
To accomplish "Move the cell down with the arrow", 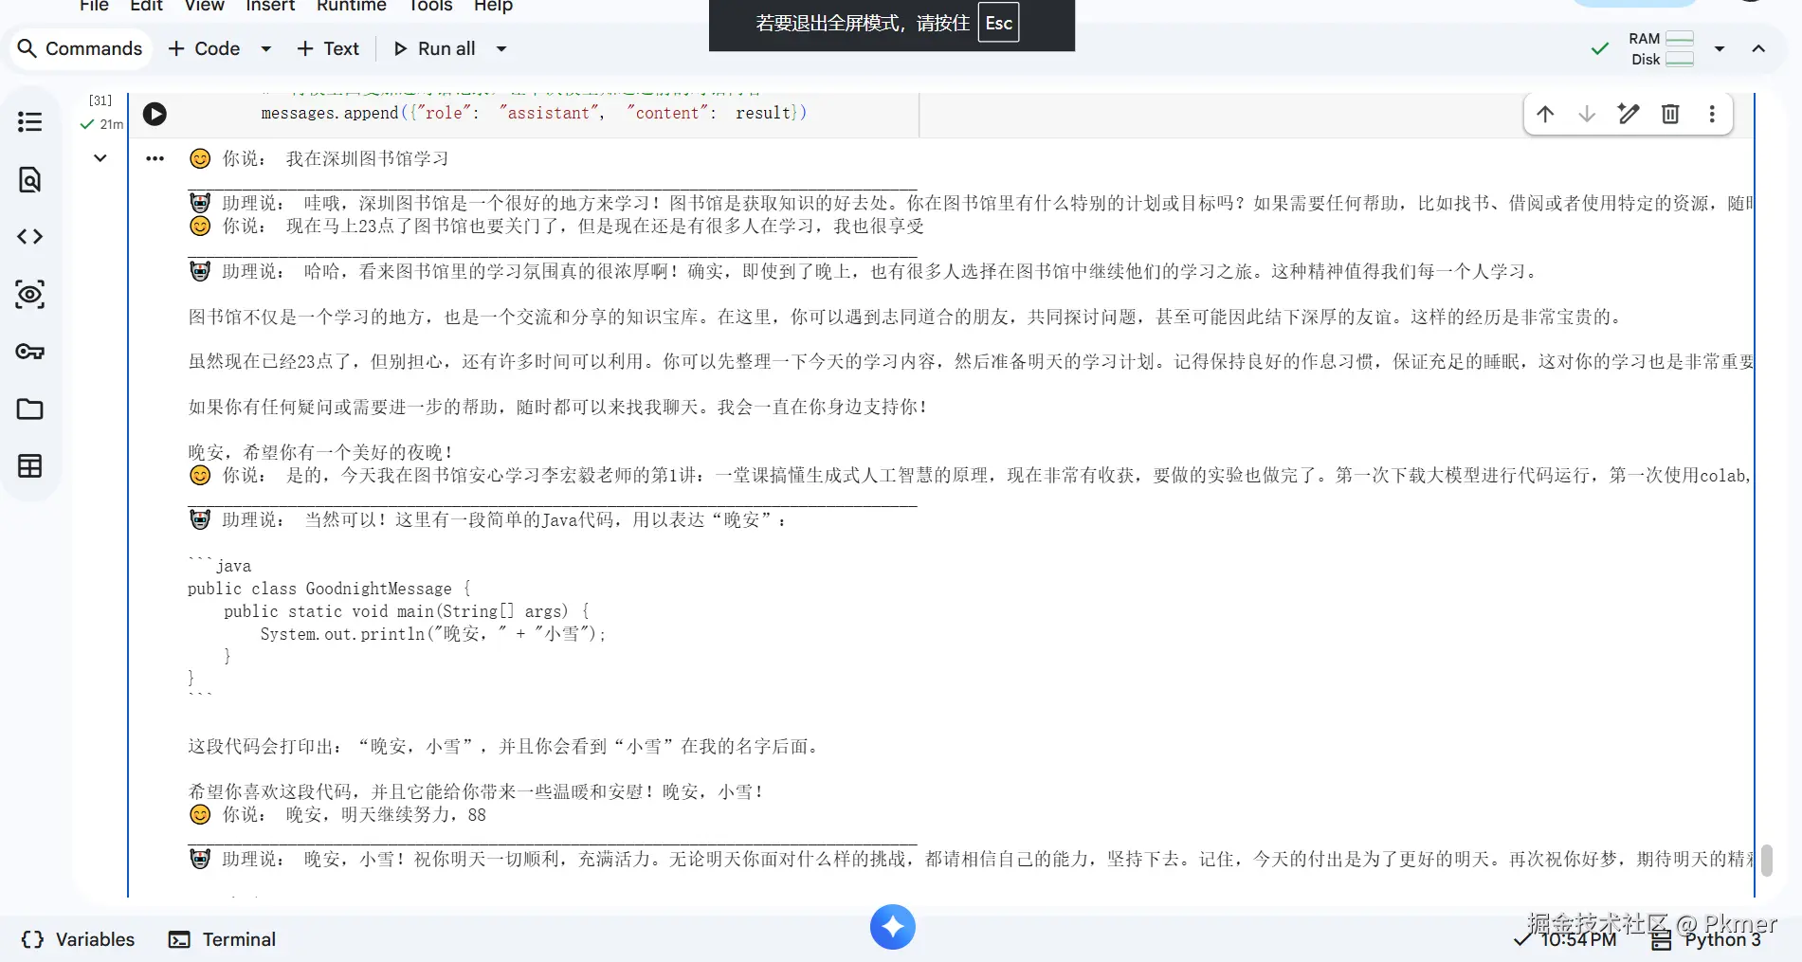I will [1587, 115].
